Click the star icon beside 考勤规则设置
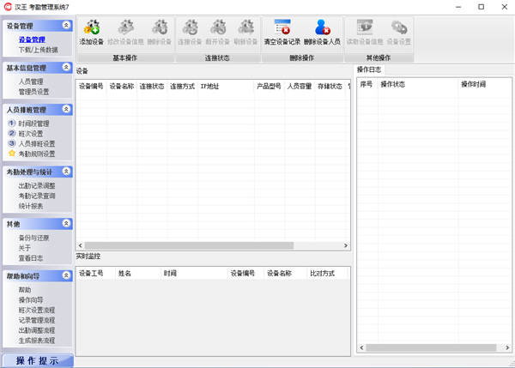515x368 pixels. (x=12, y=154)
